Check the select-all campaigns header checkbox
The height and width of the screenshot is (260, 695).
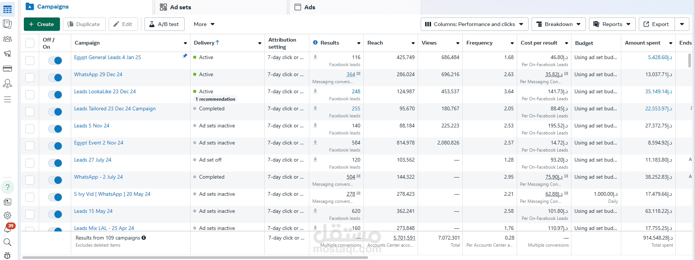pos(30,43)
